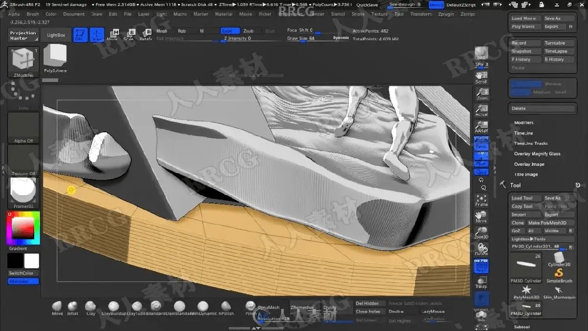The width and height of the screenshot is (588, 331).
Task: Toggle the LazyMouse option
Action: tap(433, 311)
